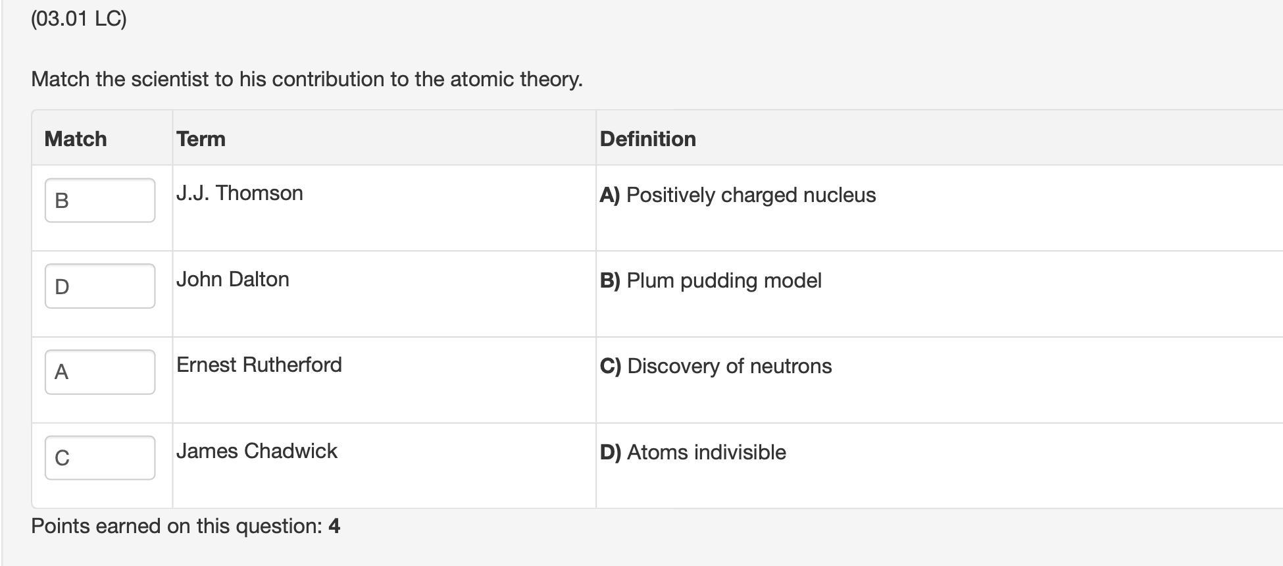Click the Points earned on this question text
The height and width of the screenshot is (566, 1283).
(186, 526)
